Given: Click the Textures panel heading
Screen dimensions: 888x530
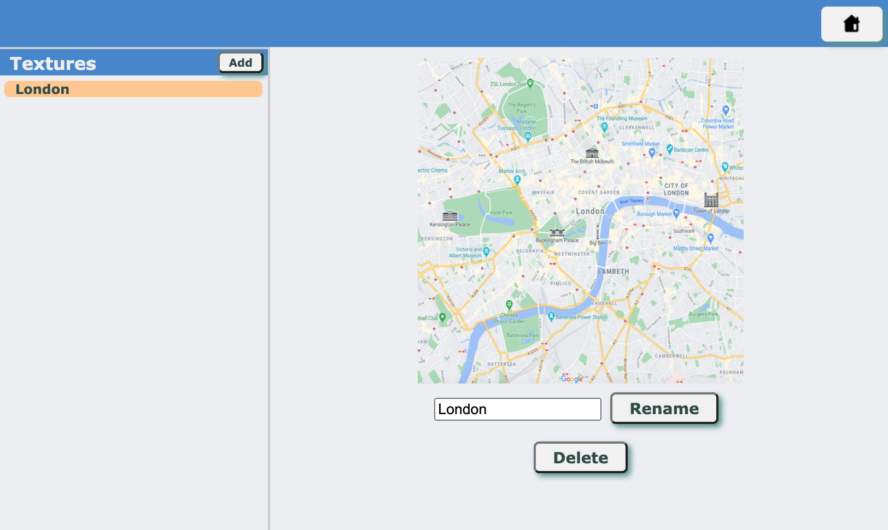Looking at the screenshot, I should pos(53,63).
